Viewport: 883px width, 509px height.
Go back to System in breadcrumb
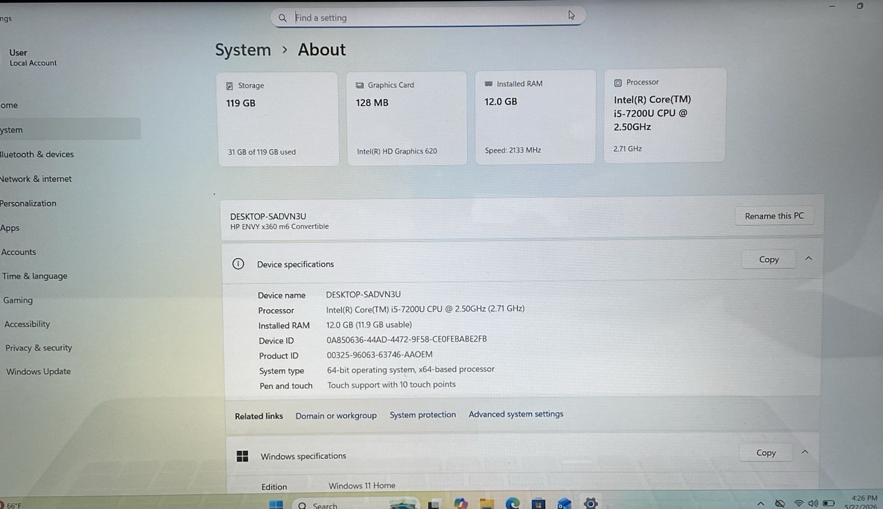click(x=243, y=50)
